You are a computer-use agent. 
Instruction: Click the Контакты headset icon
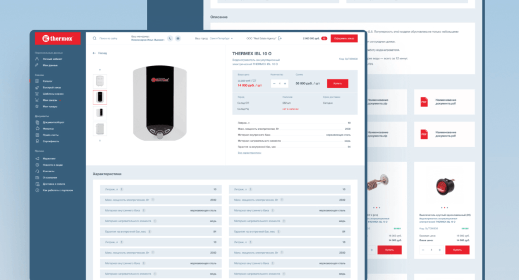[37, 171]
